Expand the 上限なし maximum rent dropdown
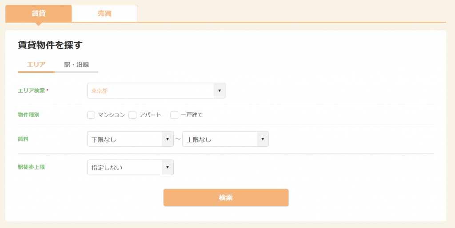Screen dimensions: 455x228 220,139
